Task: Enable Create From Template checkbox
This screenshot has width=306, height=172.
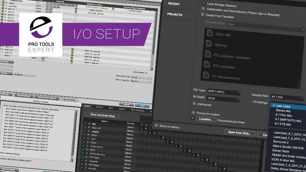Action: click(203, 14)
